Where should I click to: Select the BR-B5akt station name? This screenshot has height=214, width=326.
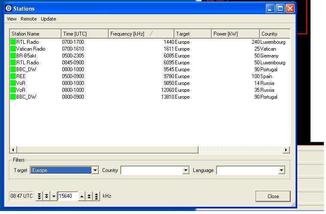26,56
